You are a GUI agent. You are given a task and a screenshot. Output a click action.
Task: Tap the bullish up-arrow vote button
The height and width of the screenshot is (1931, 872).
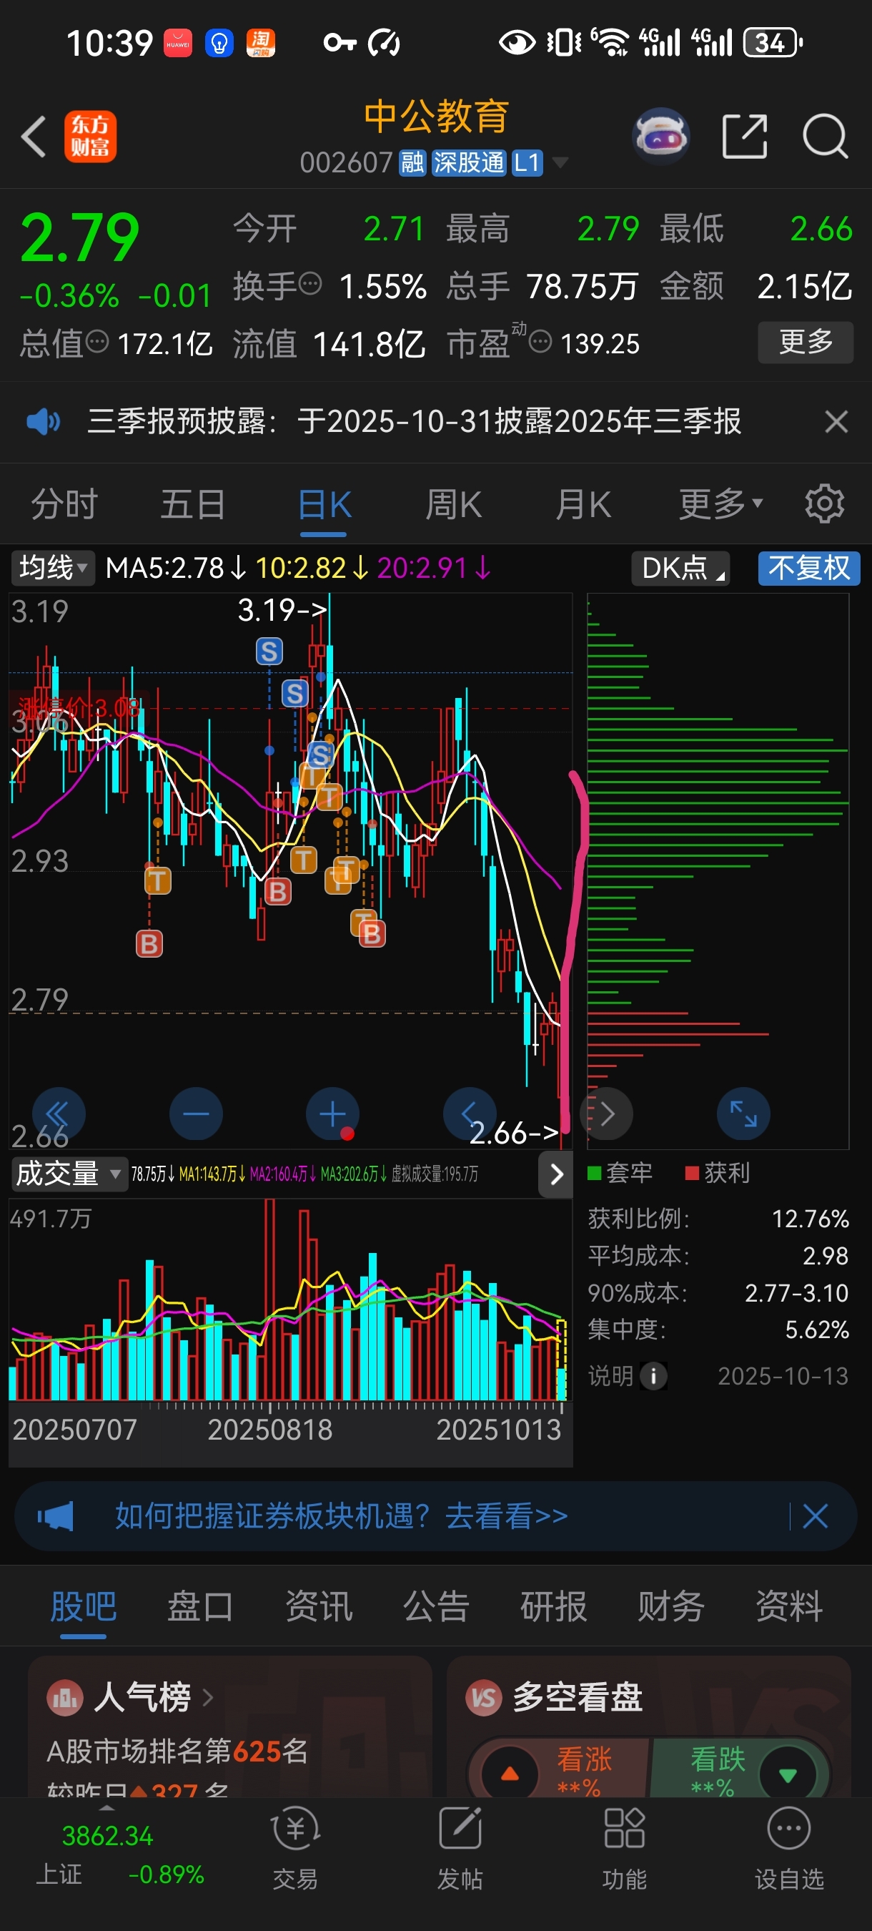point(510,1774)
